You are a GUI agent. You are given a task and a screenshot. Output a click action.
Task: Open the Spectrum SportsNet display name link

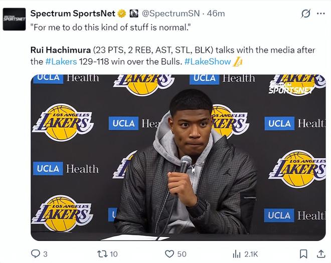(x=73, y=14)
